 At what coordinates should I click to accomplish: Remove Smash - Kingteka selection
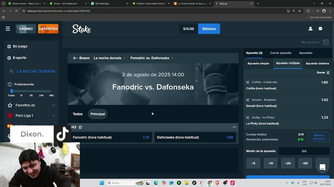[x=248, y=100]
